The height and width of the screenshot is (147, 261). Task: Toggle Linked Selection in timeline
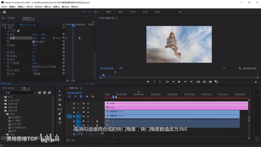point(81,97)
